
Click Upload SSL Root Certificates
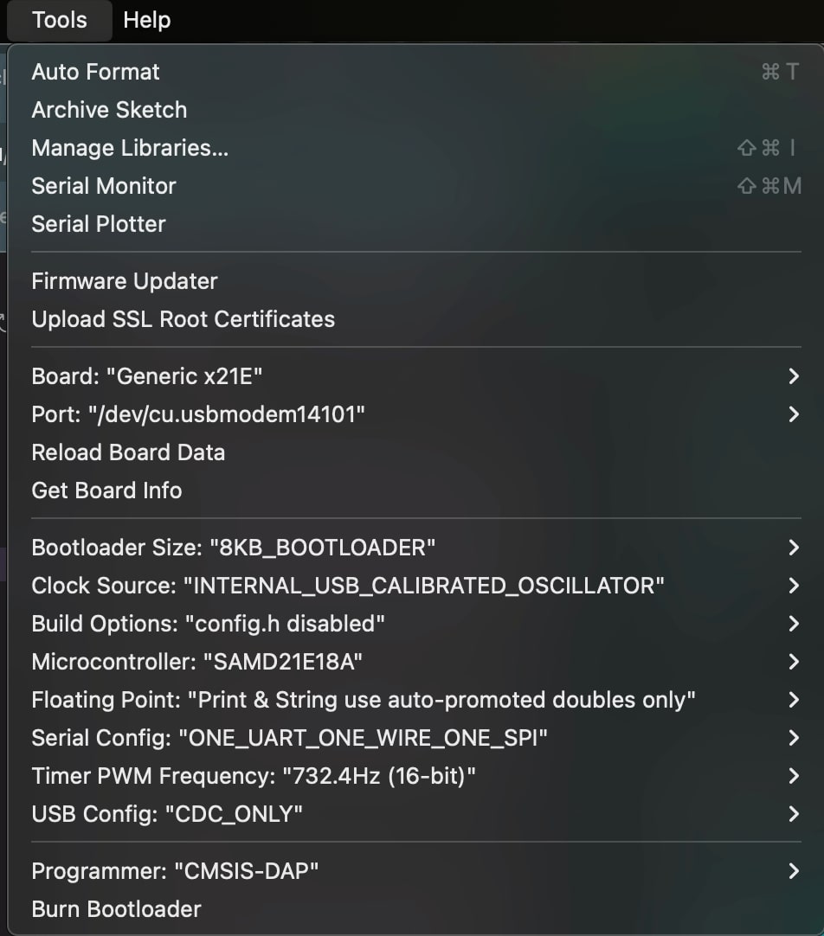click(183, 319)
